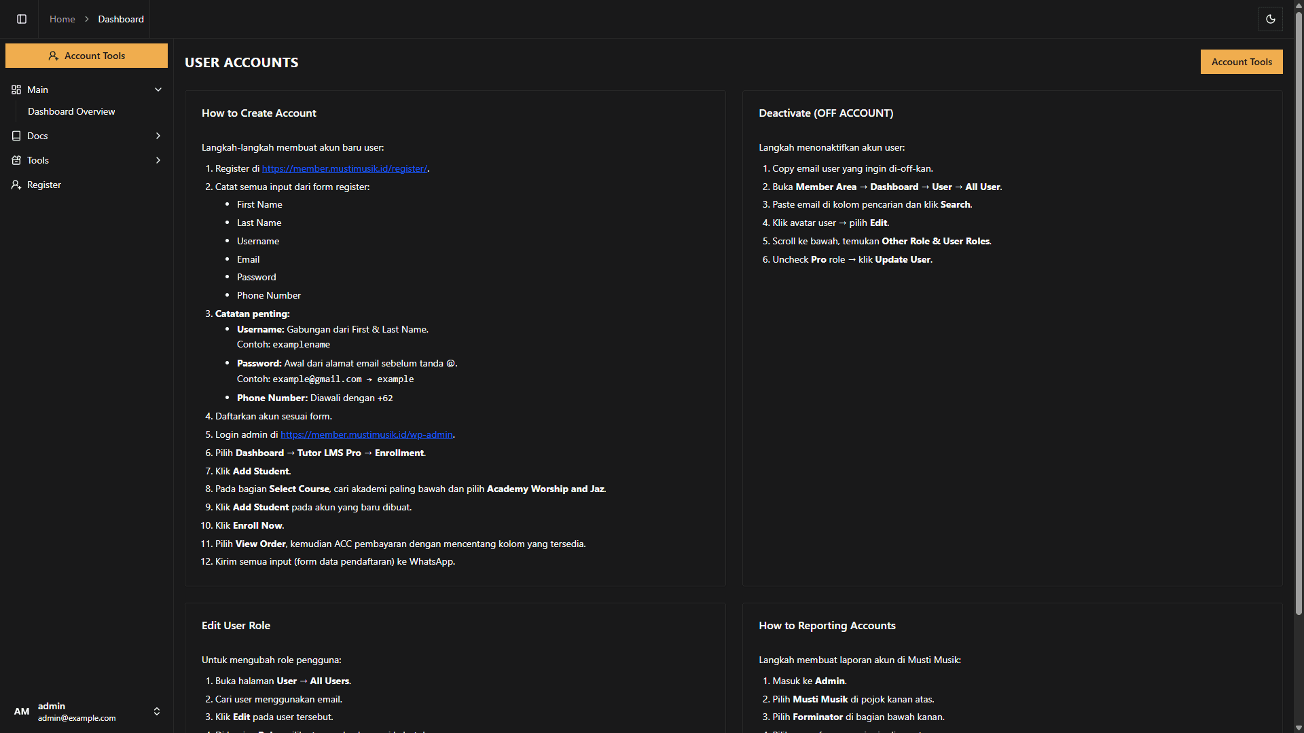
Task: Go to Home breadcrumb
Action: [x=62, y=19]
